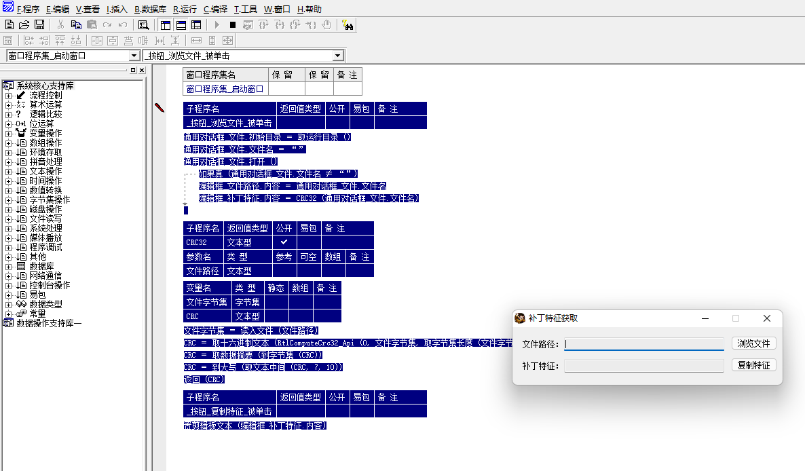Viewport: 805px width, 471px height.
Task: Click the Find magnifier toolbar icon
Action: (x=143, y=25)
